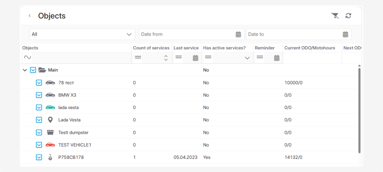Open the Date to calendar picker
Image resolution: width=383 pixels, height=172 pixels.
tap(345, 34)
